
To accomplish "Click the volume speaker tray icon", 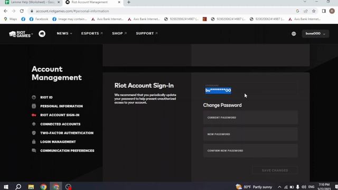I will (x=304, y=187).
